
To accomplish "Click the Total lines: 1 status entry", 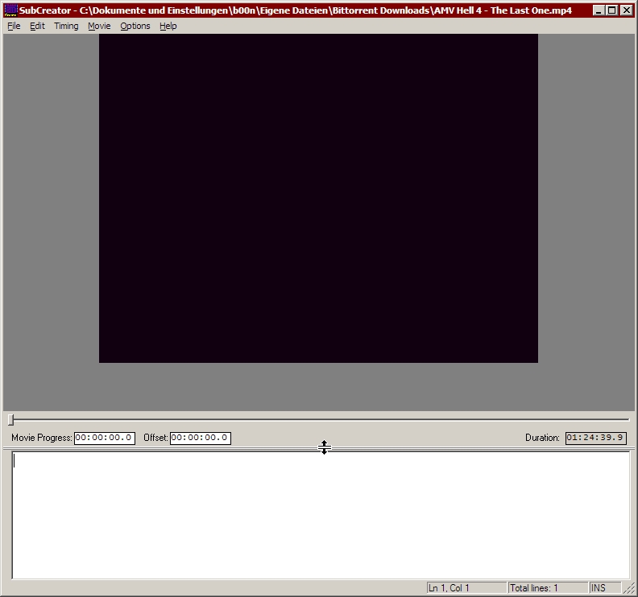I will click(x=548, y=588).
